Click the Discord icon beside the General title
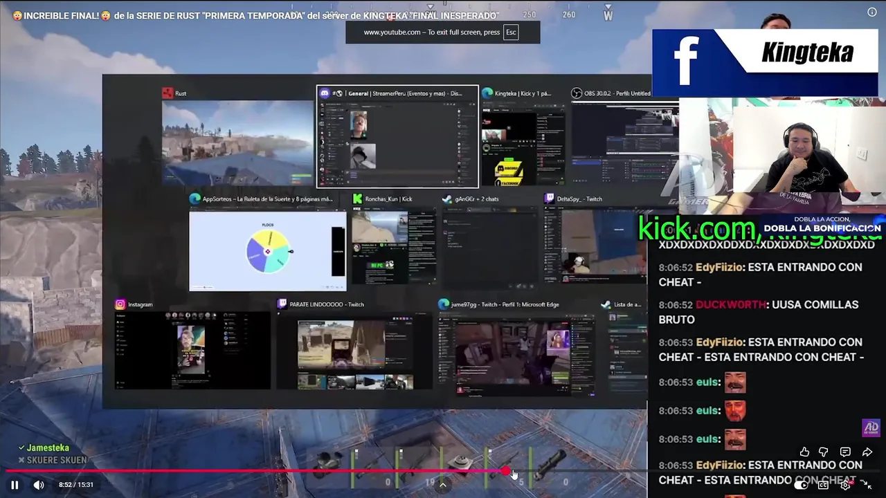886x498 pixels. (324, 93)
